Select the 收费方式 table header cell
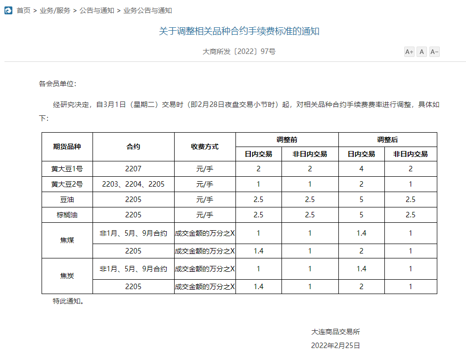Screen dimensions: 466x352 (x=205, y=147)
